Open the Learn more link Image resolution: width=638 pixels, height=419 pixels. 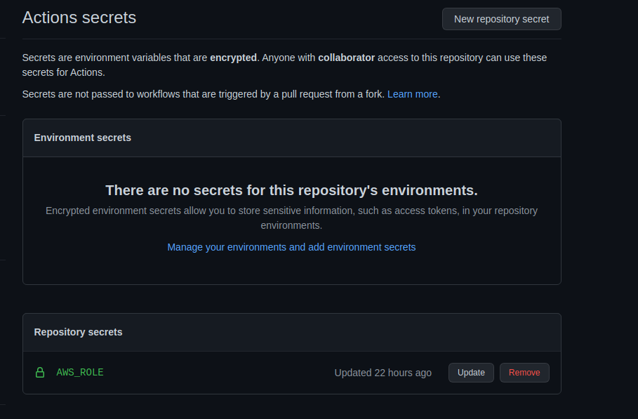(412, 94)
